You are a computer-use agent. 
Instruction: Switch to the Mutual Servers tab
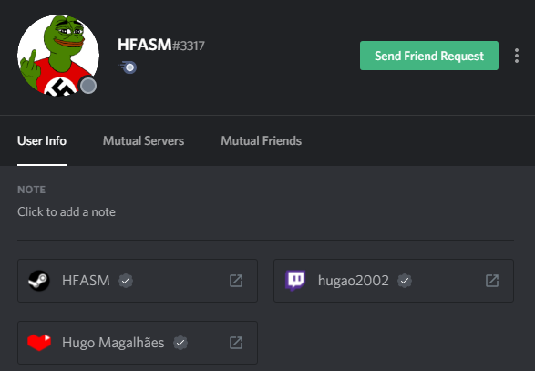click(143, 141)
